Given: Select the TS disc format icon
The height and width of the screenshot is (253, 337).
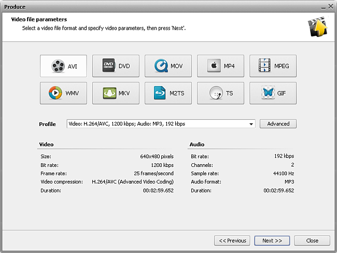Looking at the screenshot, I should [x=216, y=93].
